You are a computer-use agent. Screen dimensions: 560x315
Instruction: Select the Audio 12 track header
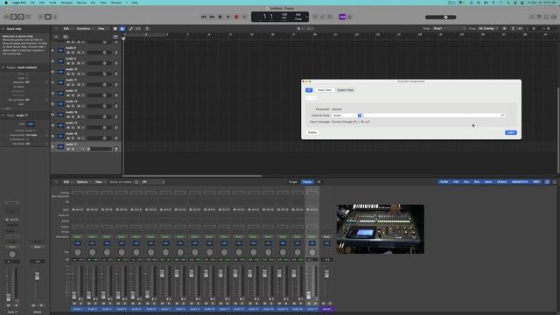tap(86, 93)
